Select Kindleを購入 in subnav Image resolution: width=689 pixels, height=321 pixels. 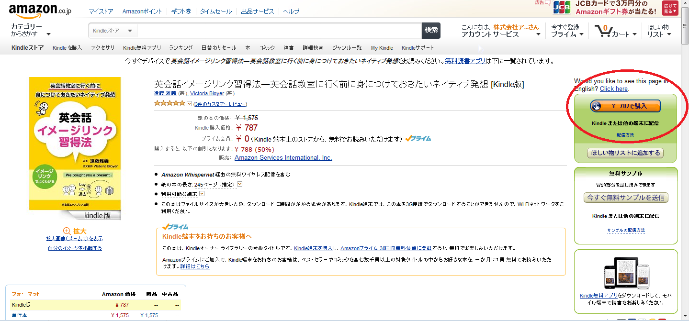(68, 48)
